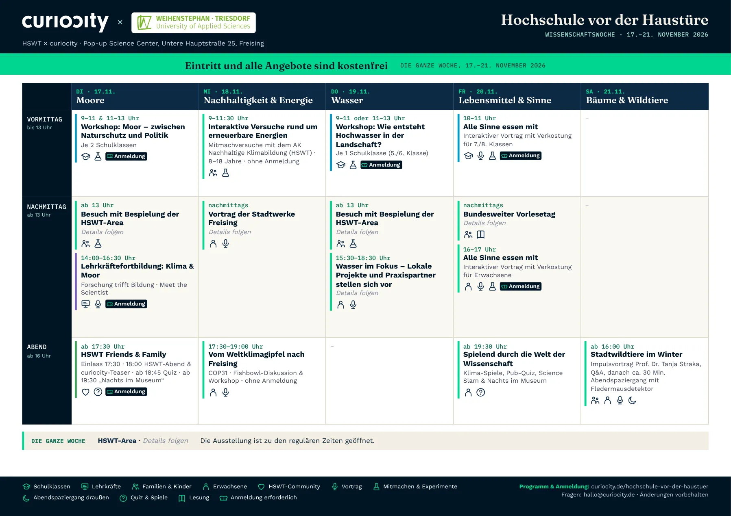Select DO 19.11. Wasser column header

click(389, 97)
